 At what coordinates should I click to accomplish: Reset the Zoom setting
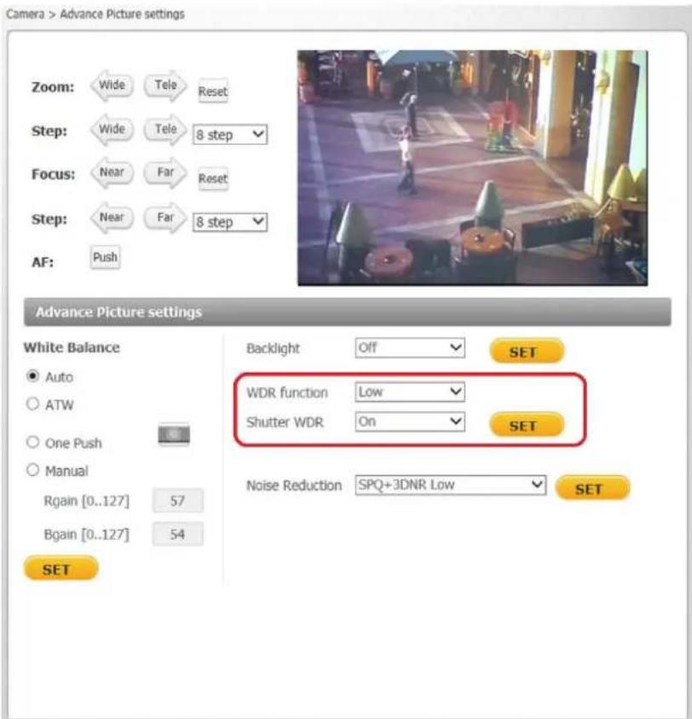[x=213, y=91]
